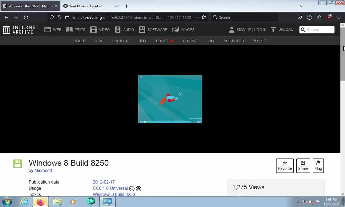Click the Windows 8 build 8250 topic link
This screenshot has height=207, width=345.
114,194
